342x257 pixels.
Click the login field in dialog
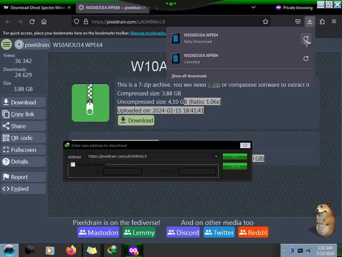(x=122, y=172)
